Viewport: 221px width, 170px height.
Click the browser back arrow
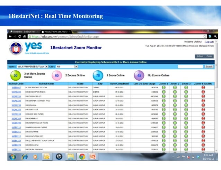pyautogui.click(x=10, y=37)
